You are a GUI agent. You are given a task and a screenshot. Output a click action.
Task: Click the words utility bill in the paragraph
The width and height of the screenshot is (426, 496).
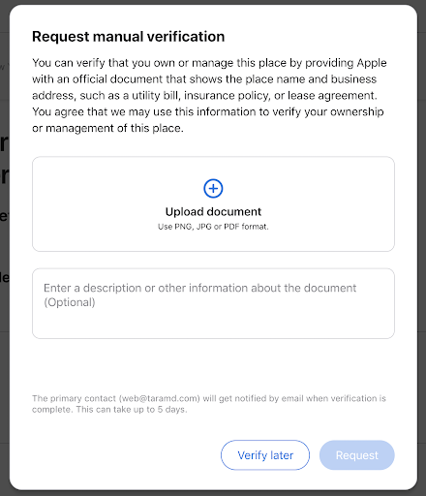tap(155, 96)
